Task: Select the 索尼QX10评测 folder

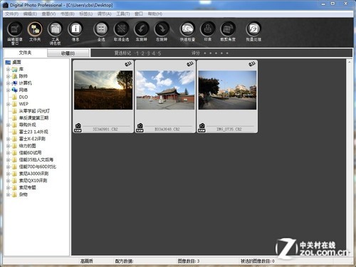Action: pos(33,181)
